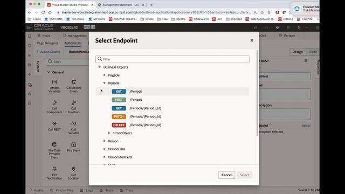Viewport: 345px width, 194px height.
Task: Click the dialog's vertical scrollbar
Action: coord(257,92)
